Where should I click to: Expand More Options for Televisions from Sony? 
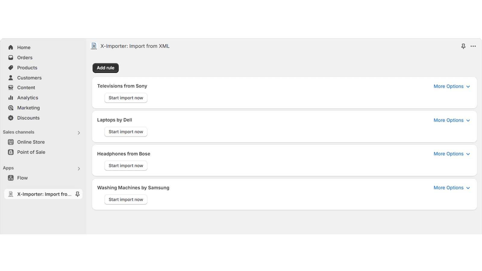(452, 86)
